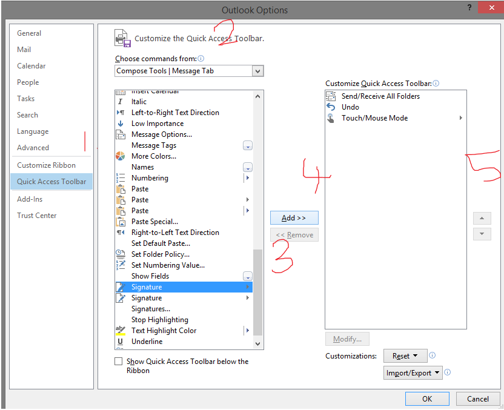This screenshot has height=410, width=504.
Task: Click the Numbering list icon
Action: (x=122, y=177)
